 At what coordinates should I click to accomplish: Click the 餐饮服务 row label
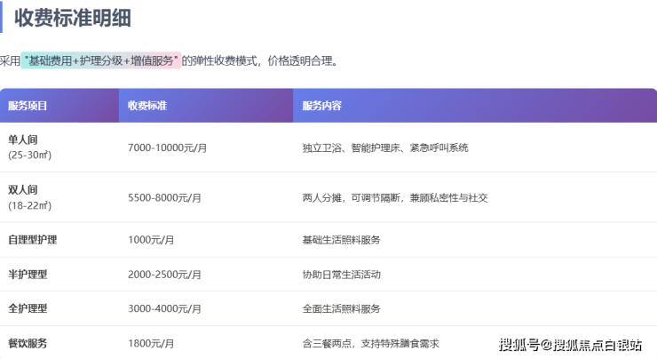point(28,343)
